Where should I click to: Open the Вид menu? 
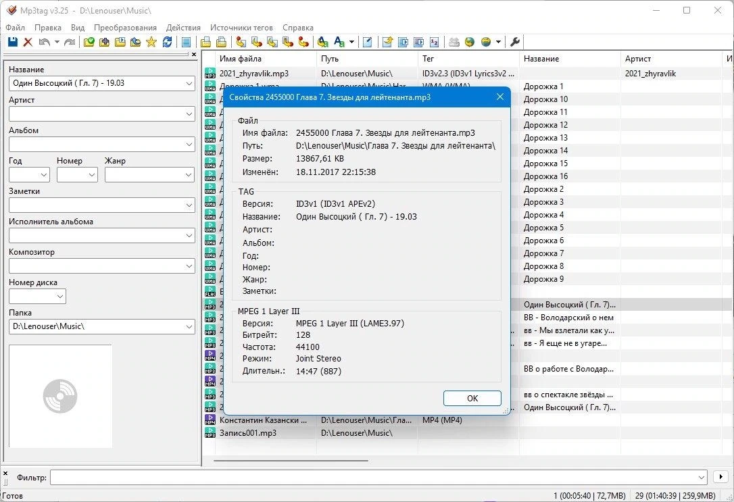point(78,28)
